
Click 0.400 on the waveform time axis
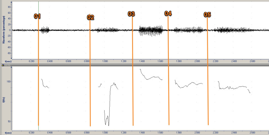50,61
